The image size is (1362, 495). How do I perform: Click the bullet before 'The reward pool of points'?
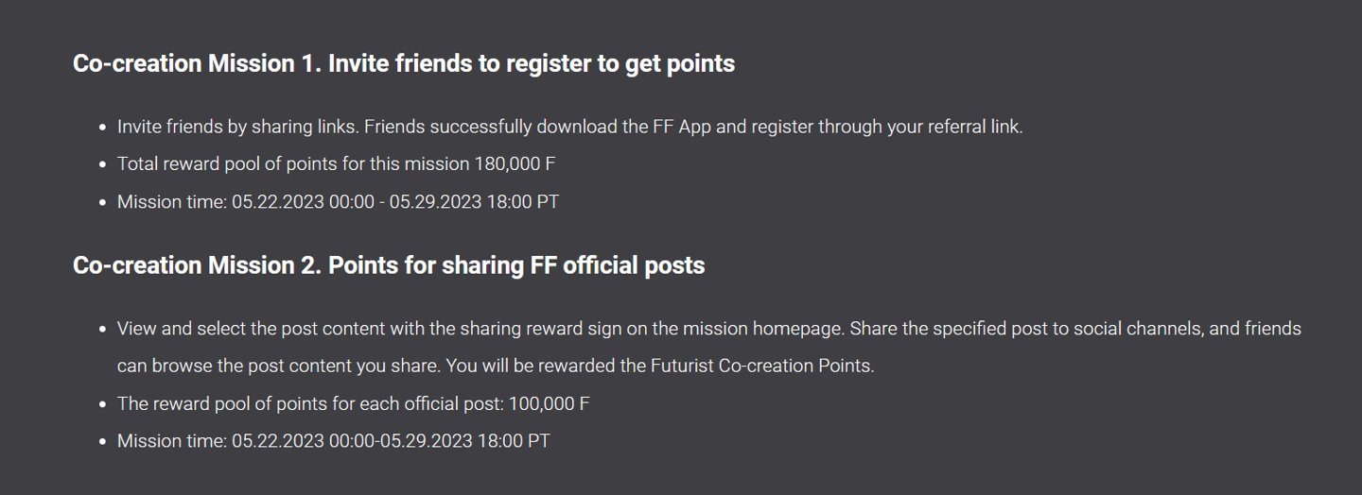click(x=102, y=404)
